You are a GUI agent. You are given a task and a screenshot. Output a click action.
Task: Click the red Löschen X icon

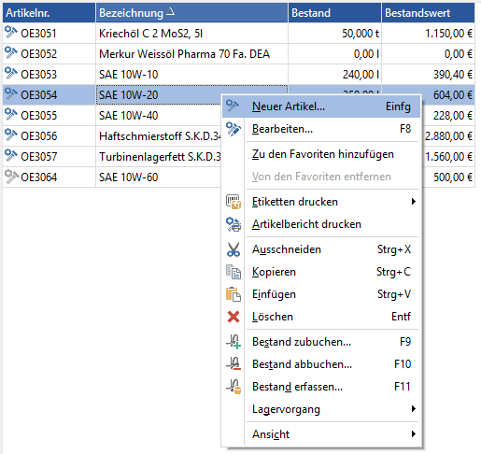click(x=233, y=317)
